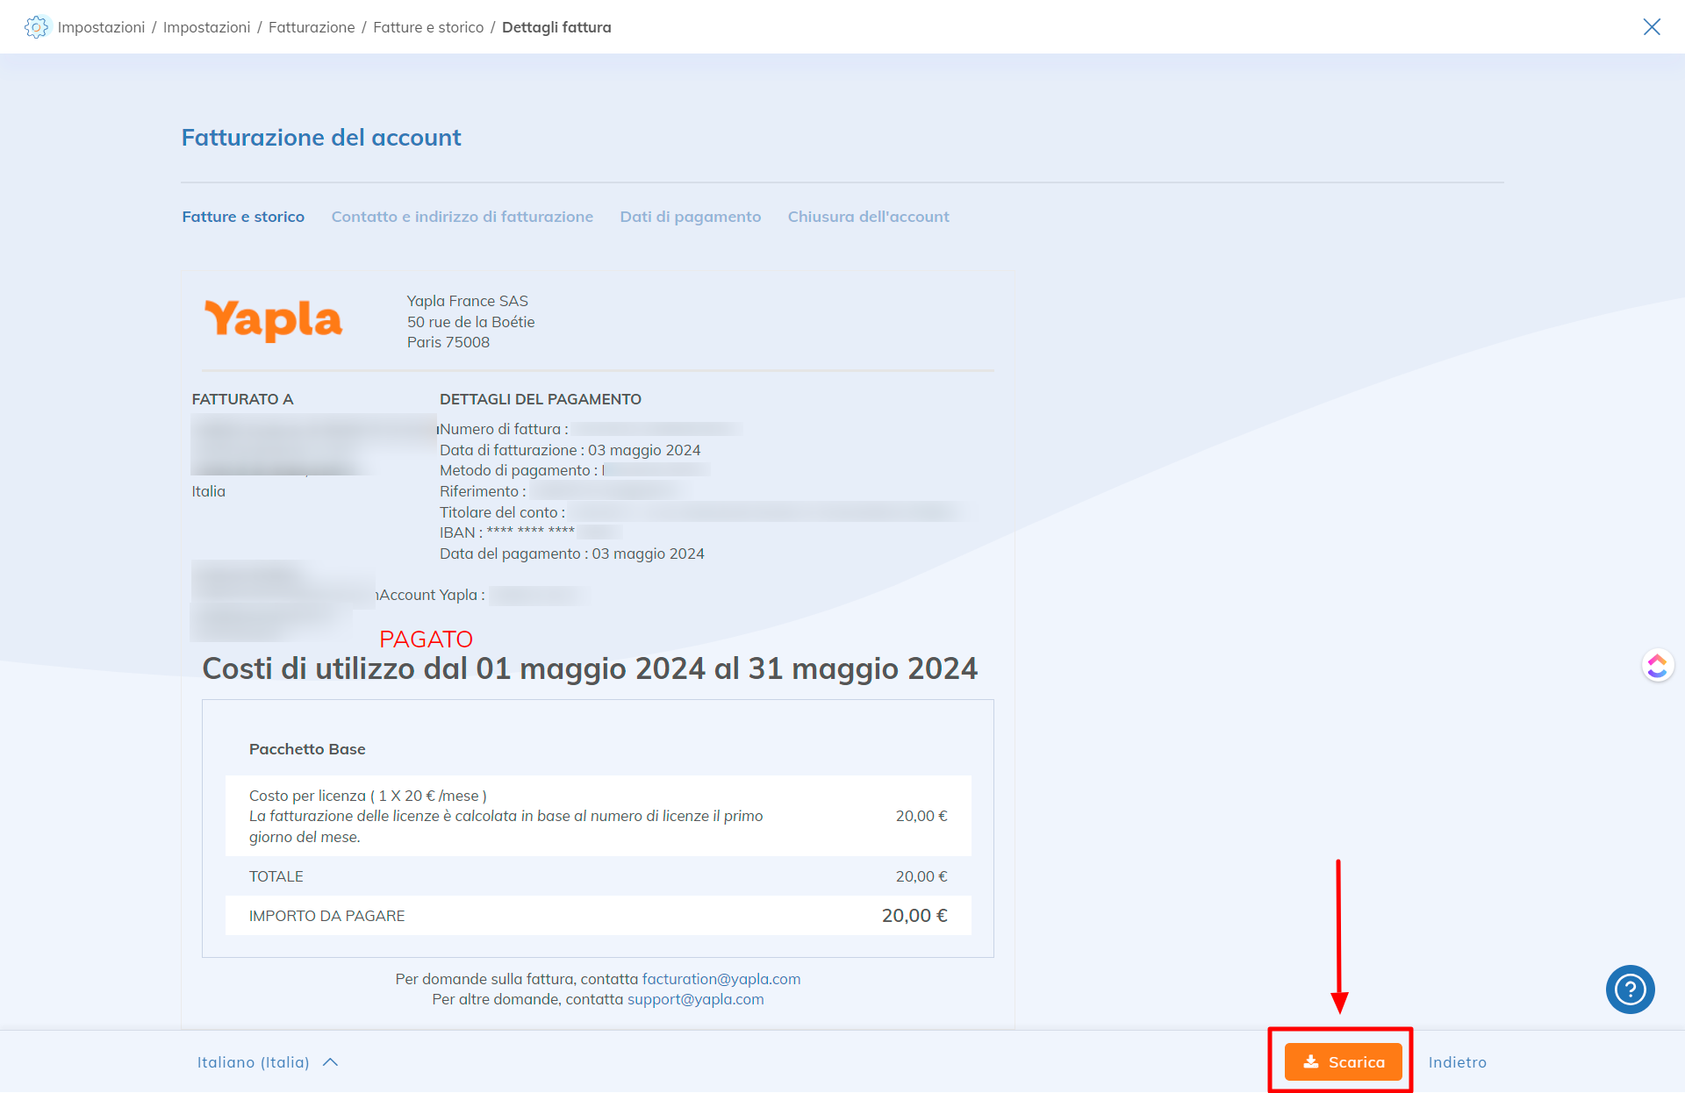
Task: Click the ClickUp floating widget icon
Action: click(x=1657, y=666)
